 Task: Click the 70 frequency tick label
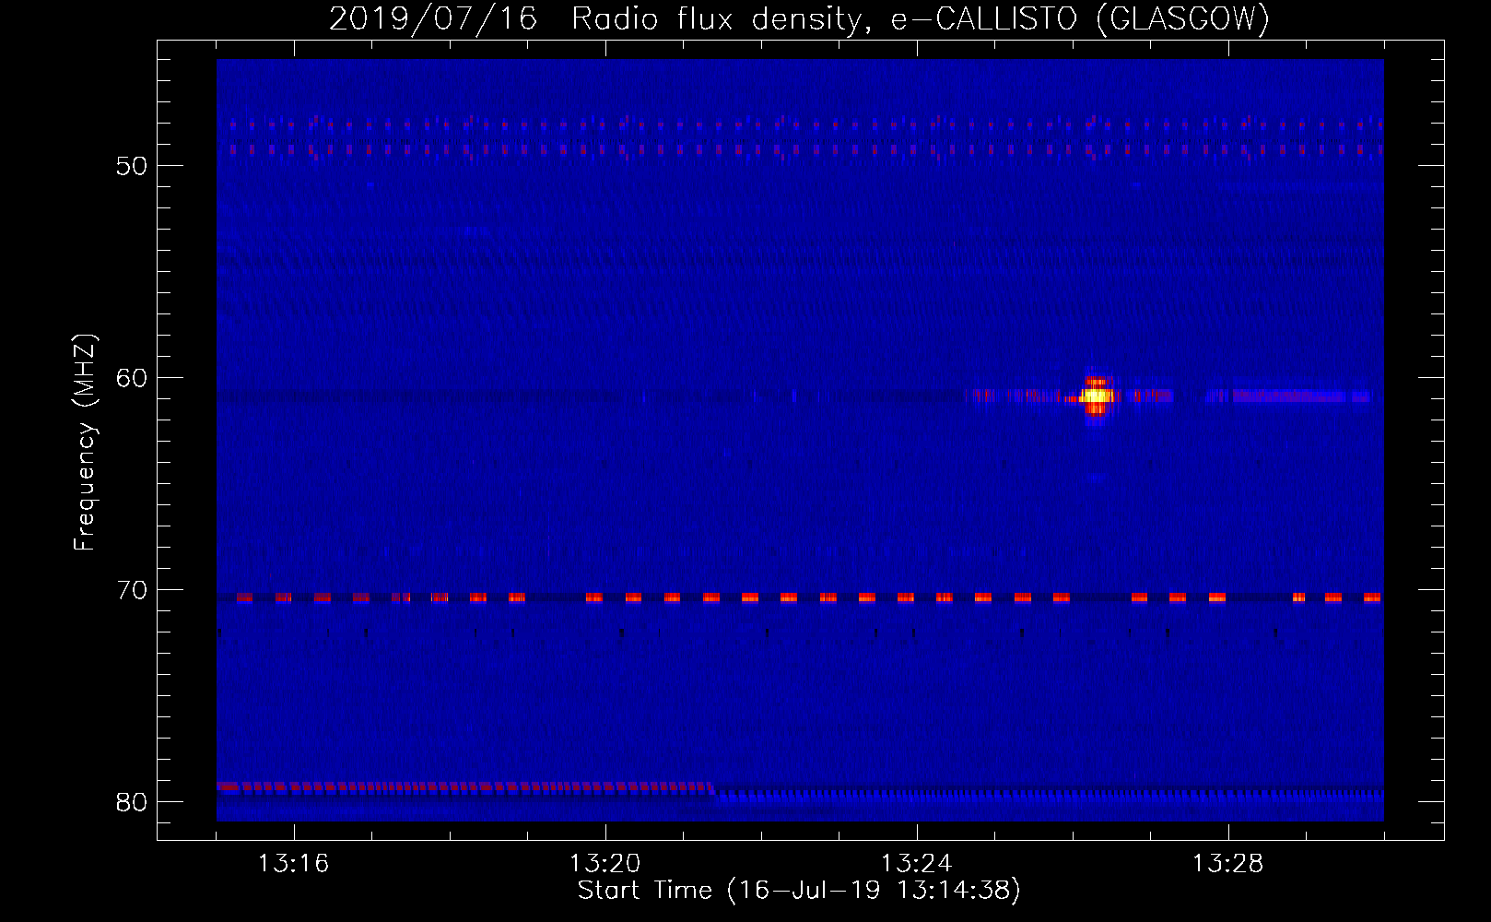click(x=132, y=590)
